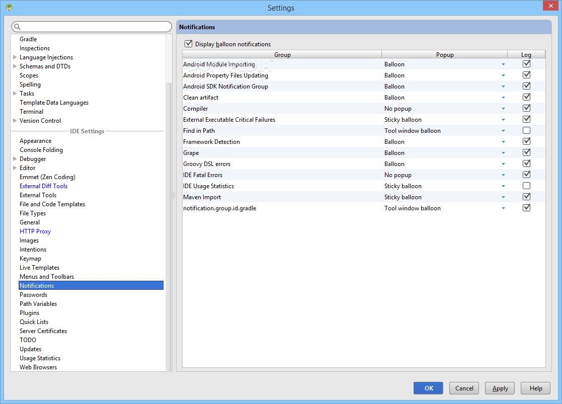This screenshot has height=404, width=562.
Task: Open Popup dropdown for IDE Fatal Errors
Action: click(x=503, y=175)
